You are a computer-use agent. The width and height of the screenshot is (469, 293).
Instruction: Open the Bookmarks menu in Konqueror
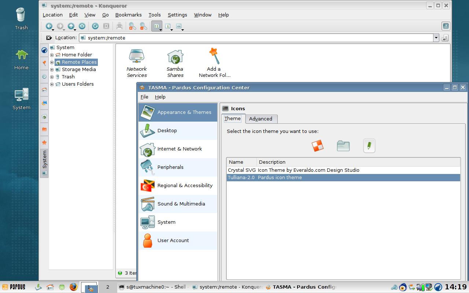point(128,15)
